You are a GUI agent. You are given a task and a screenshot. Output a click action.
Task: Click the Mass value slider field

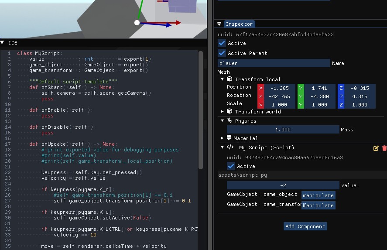point(283,130)
